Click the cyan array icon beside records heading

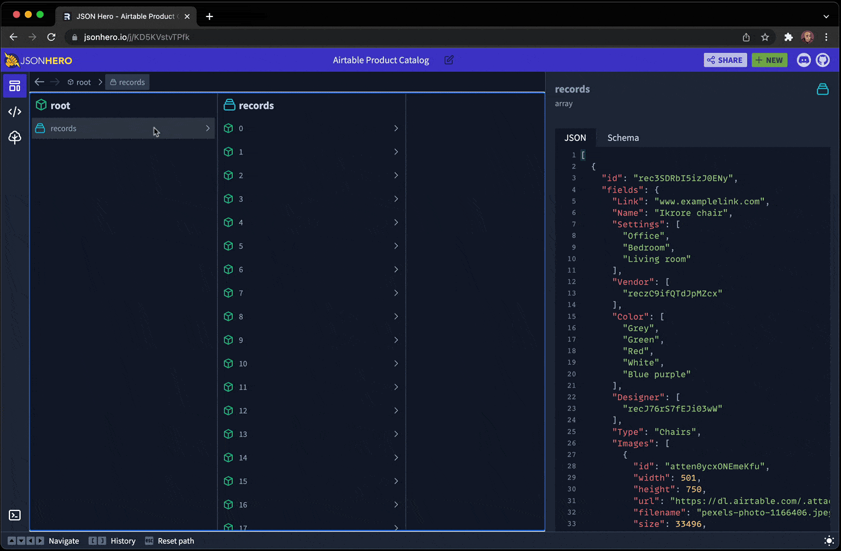coord(823,89)
